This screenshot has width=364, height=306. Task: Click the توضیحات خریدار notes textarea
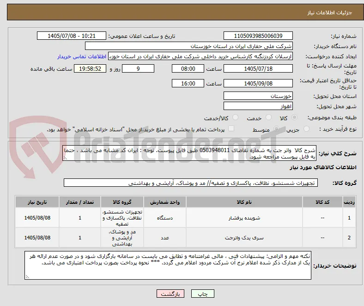(168, 265)
